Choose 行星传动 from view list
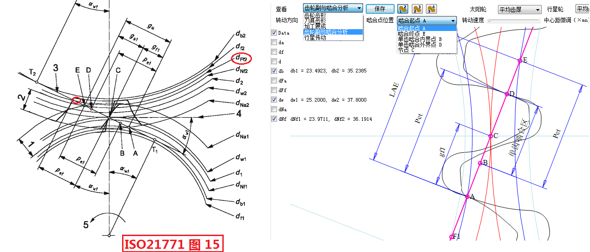Screen dimensions: 590x252 pos(333,37)
